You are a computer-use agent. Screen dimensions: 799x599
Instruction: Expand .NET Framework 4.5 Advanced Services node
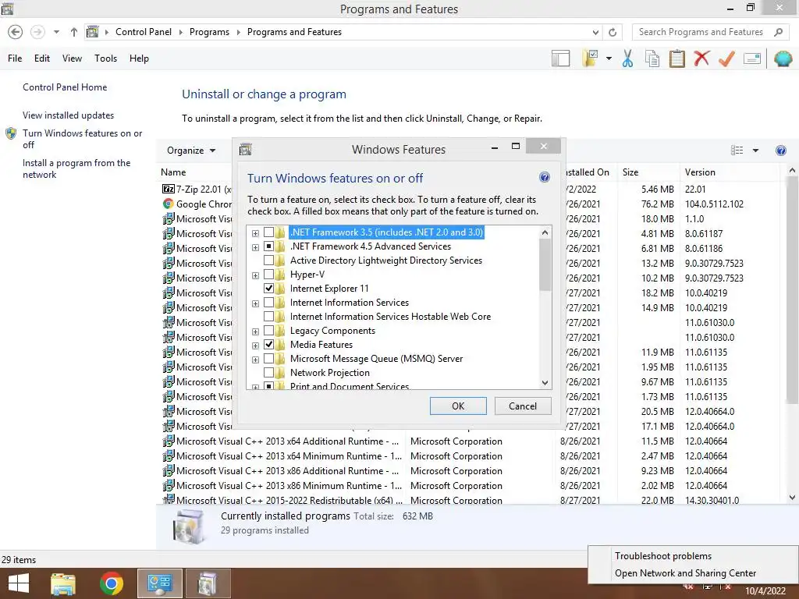pos(255,247)
